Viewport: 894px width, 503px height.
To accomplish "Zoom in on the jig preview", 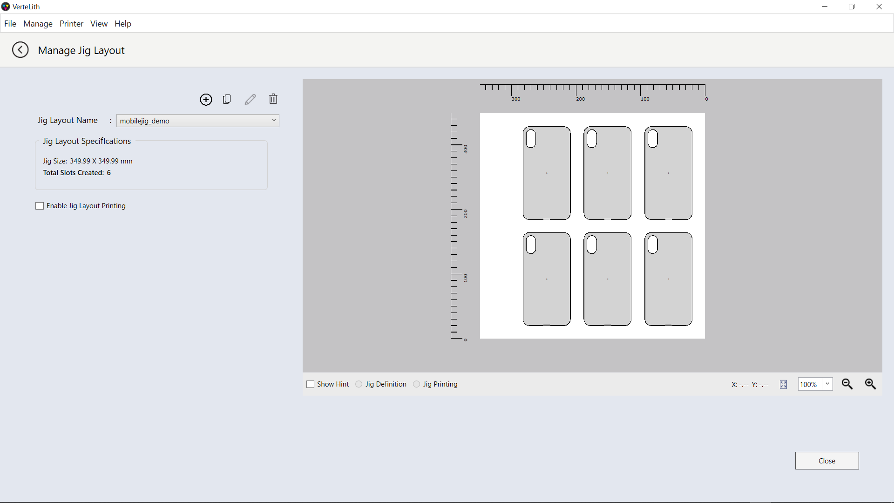I will 870,384.
